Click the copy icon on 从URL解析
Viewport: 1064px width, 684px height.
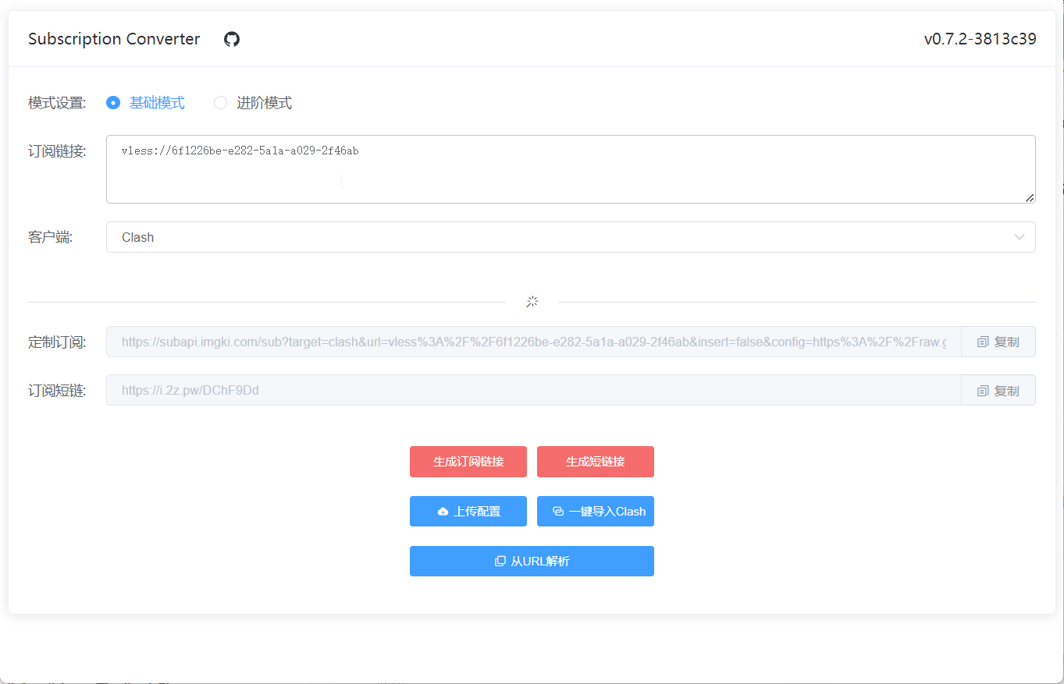(x=500, y=561)
